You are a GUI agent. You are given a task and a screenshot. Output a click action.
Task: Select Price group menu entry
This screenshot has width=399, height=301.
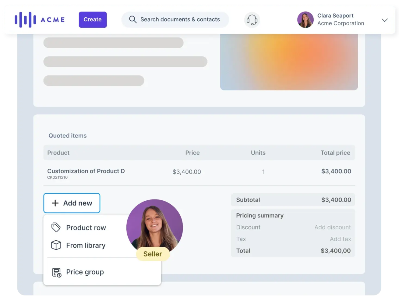85,272
